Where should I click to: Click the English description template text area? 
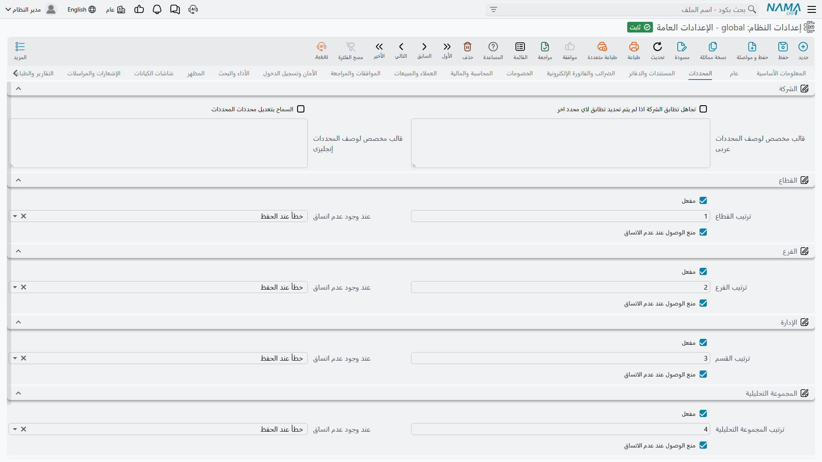[158, 143]
